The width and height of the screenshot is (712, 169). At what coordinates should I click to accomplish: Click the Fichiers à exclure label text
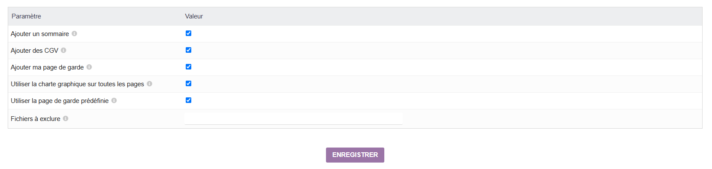(x=36, y=119)
